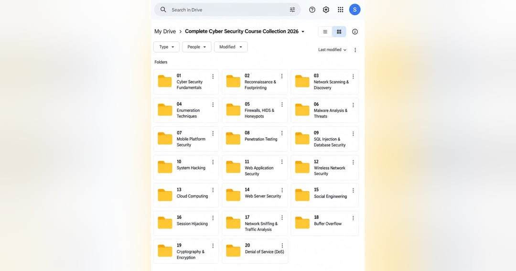Select folder 13 Cloud Computing
Image resolution: width=516 pixels, height=271 pixels.
click(x=185, y=195)
